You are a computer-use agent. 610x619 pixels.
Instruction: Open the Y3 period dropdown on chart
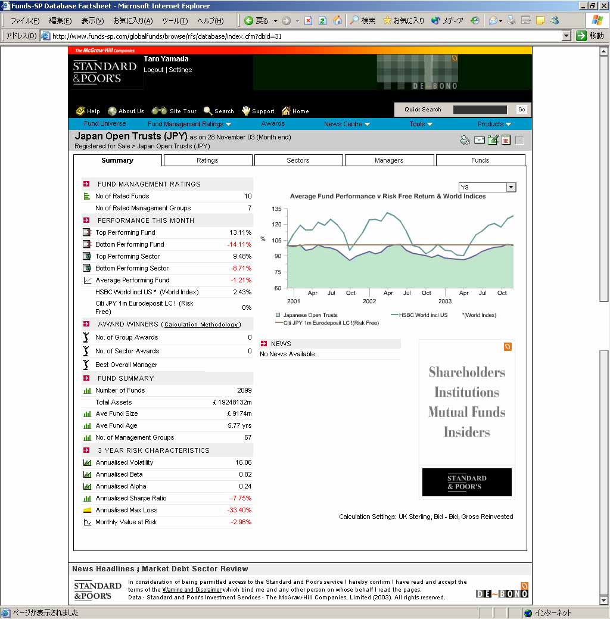point(511,187)
